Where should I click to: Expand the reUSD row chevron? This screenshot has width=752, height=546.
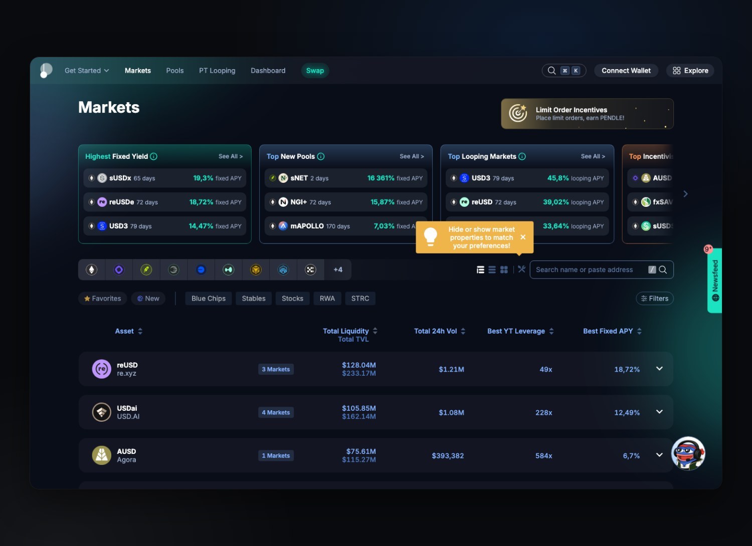(x=659, y=369)
